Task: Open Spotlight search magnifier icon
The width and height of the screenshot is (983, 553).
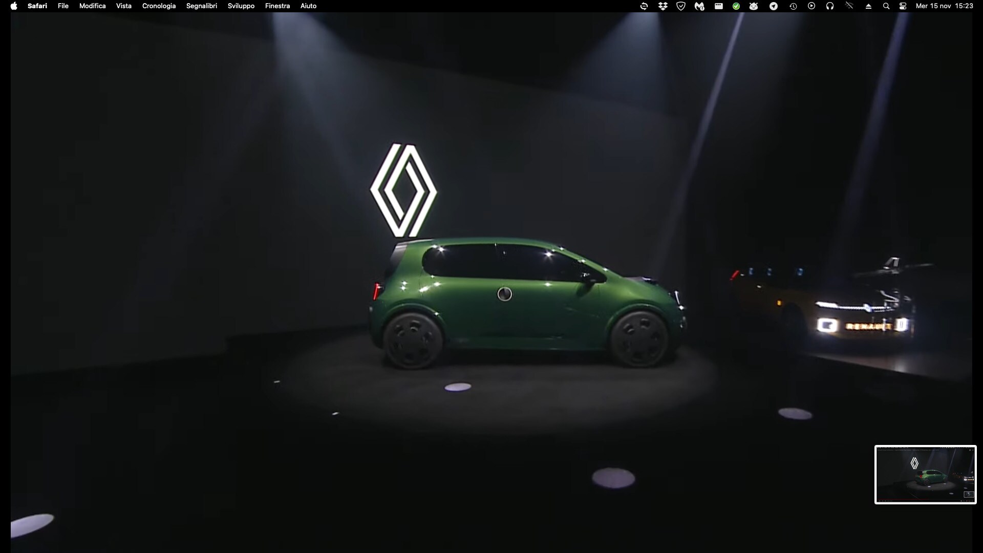Action: [886, 6]
